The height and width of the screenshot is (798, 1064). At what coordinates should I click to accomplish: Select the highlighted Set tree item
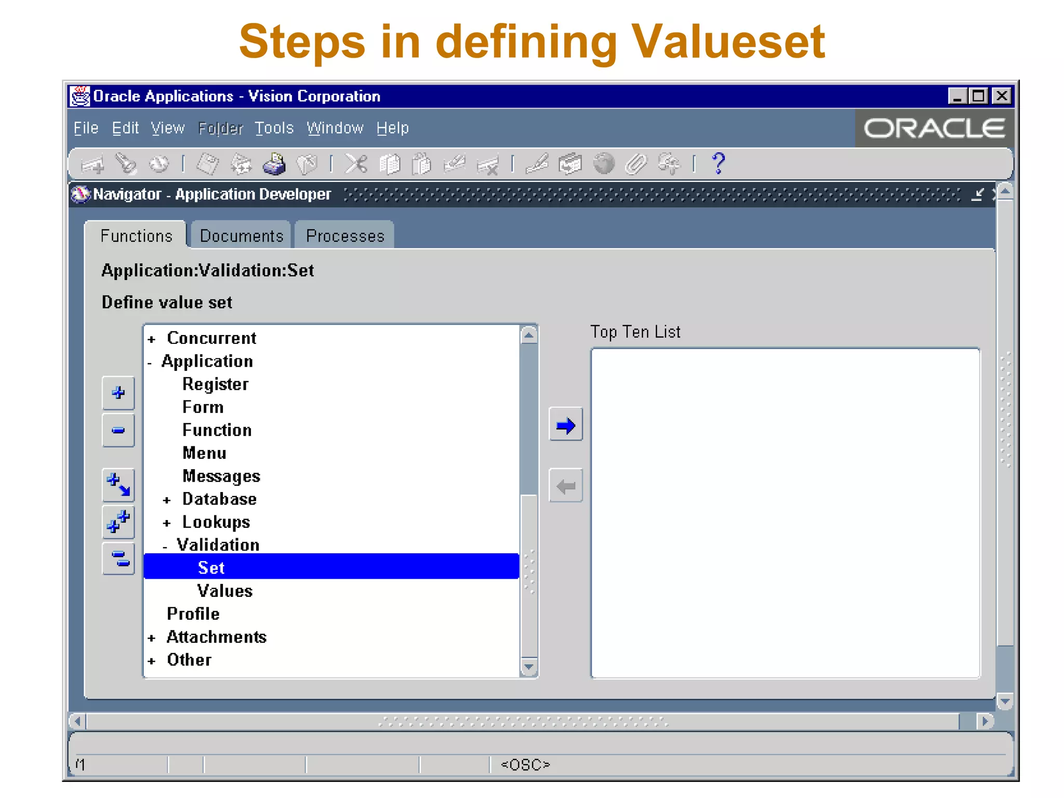331,567
